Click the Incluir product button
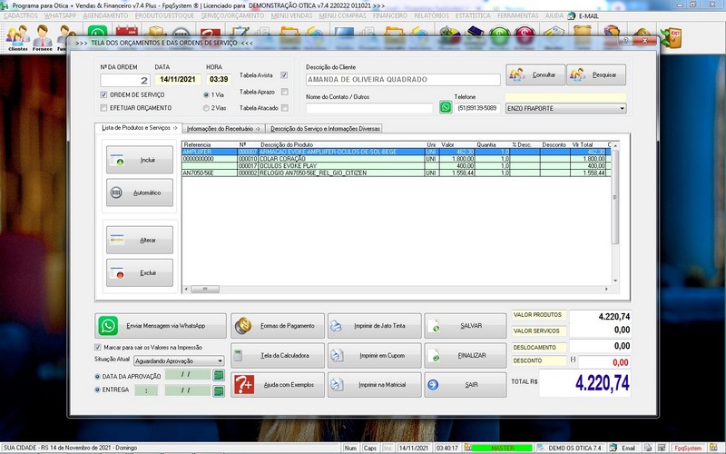Screen dimensions: 726x454 click(x=140, y=160)
